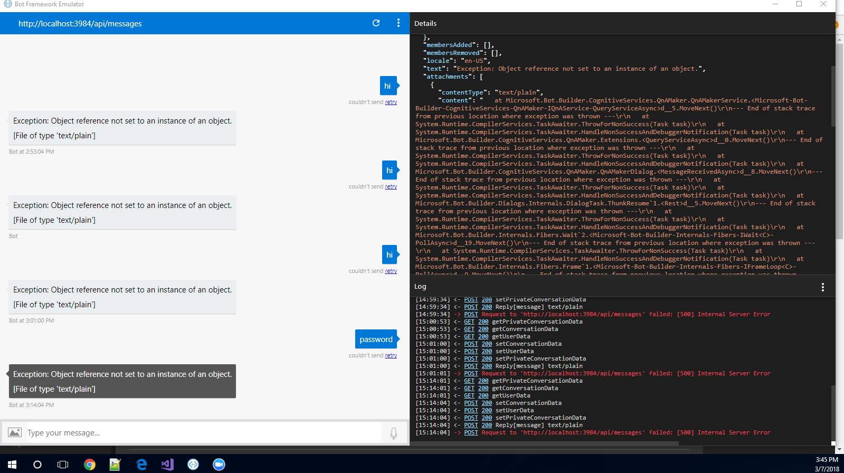
Task: Click the 'Details' panel heading
Action: click(x=425, y=24)
